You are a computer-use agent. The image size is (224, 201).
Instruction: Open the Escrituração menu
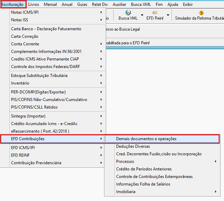(x=12, y=4)
